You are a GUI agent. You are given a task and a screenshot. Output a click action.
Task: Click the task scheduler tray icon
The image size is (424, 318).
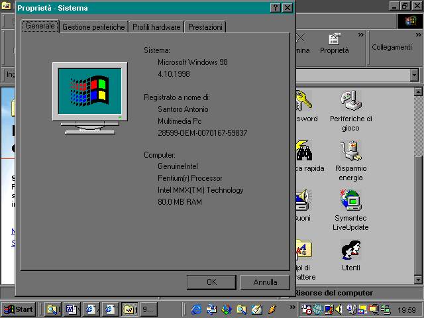(307, 309)
